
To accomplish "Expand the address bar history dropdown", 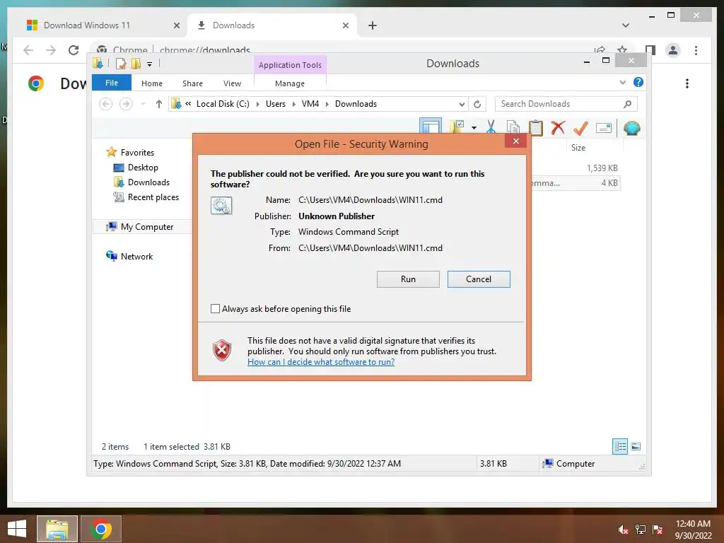I will point(461,104).
